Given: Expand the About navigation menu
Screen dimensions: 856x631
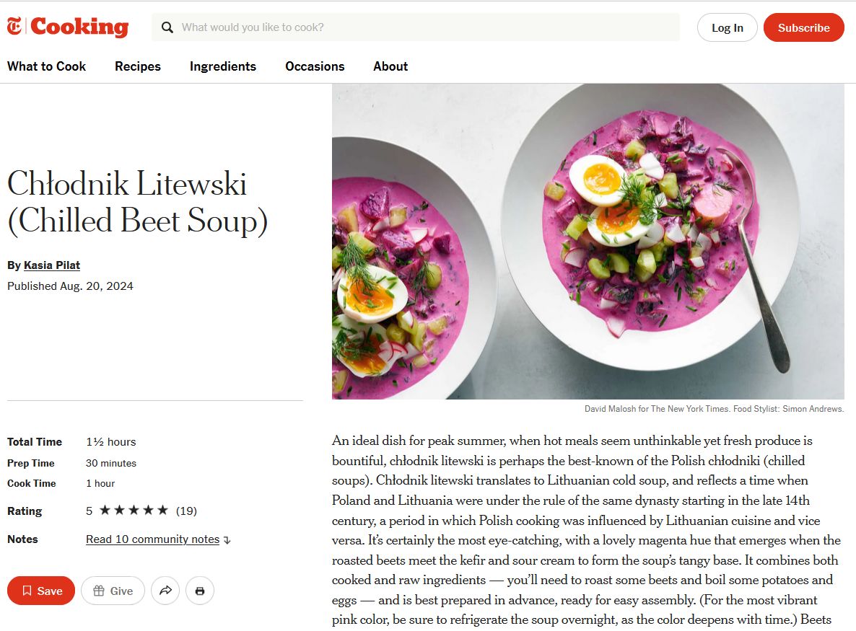Looking at the screenshot, I should (x=390, y=66).
